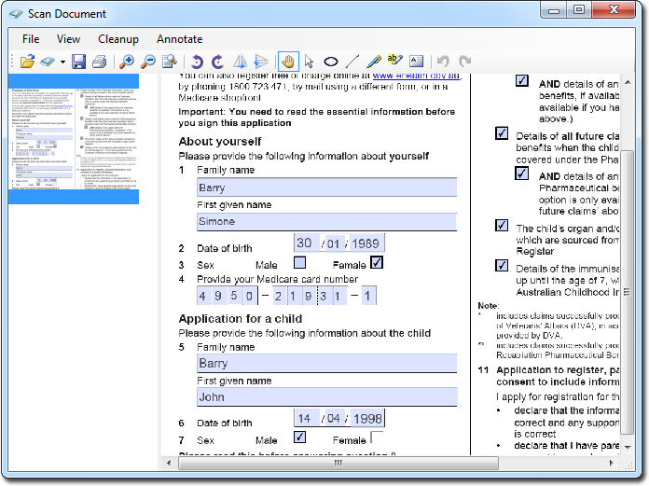Rotate the page counter-clockwise
The width and height of the screenshot is (649, 486).
tap(197, 62)
